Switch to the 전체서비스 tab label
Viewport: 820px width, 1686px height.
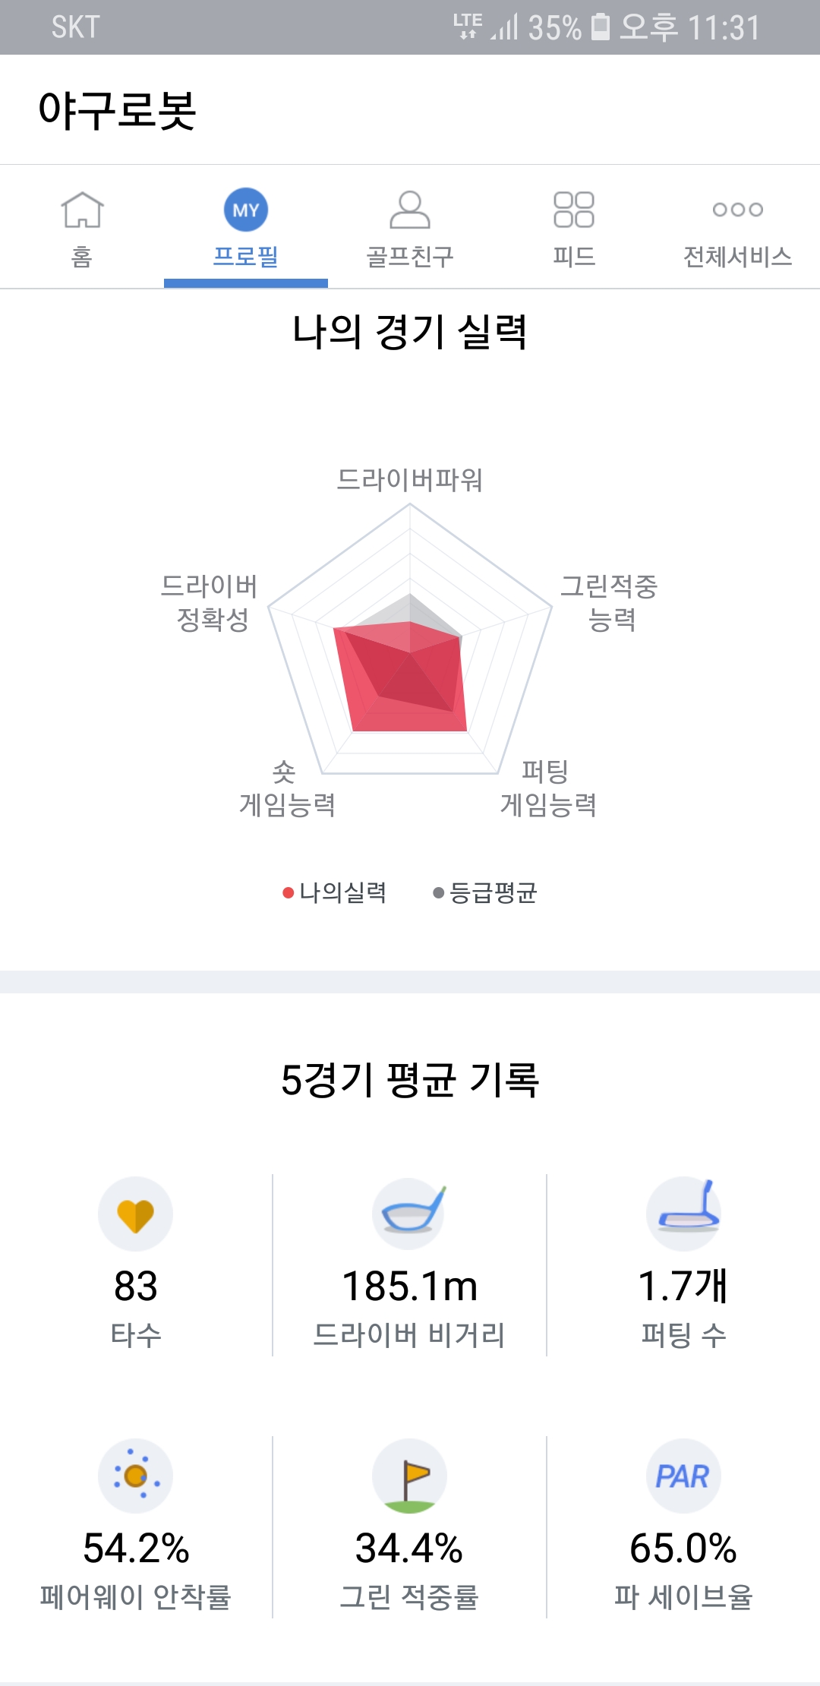coord(738,257)
